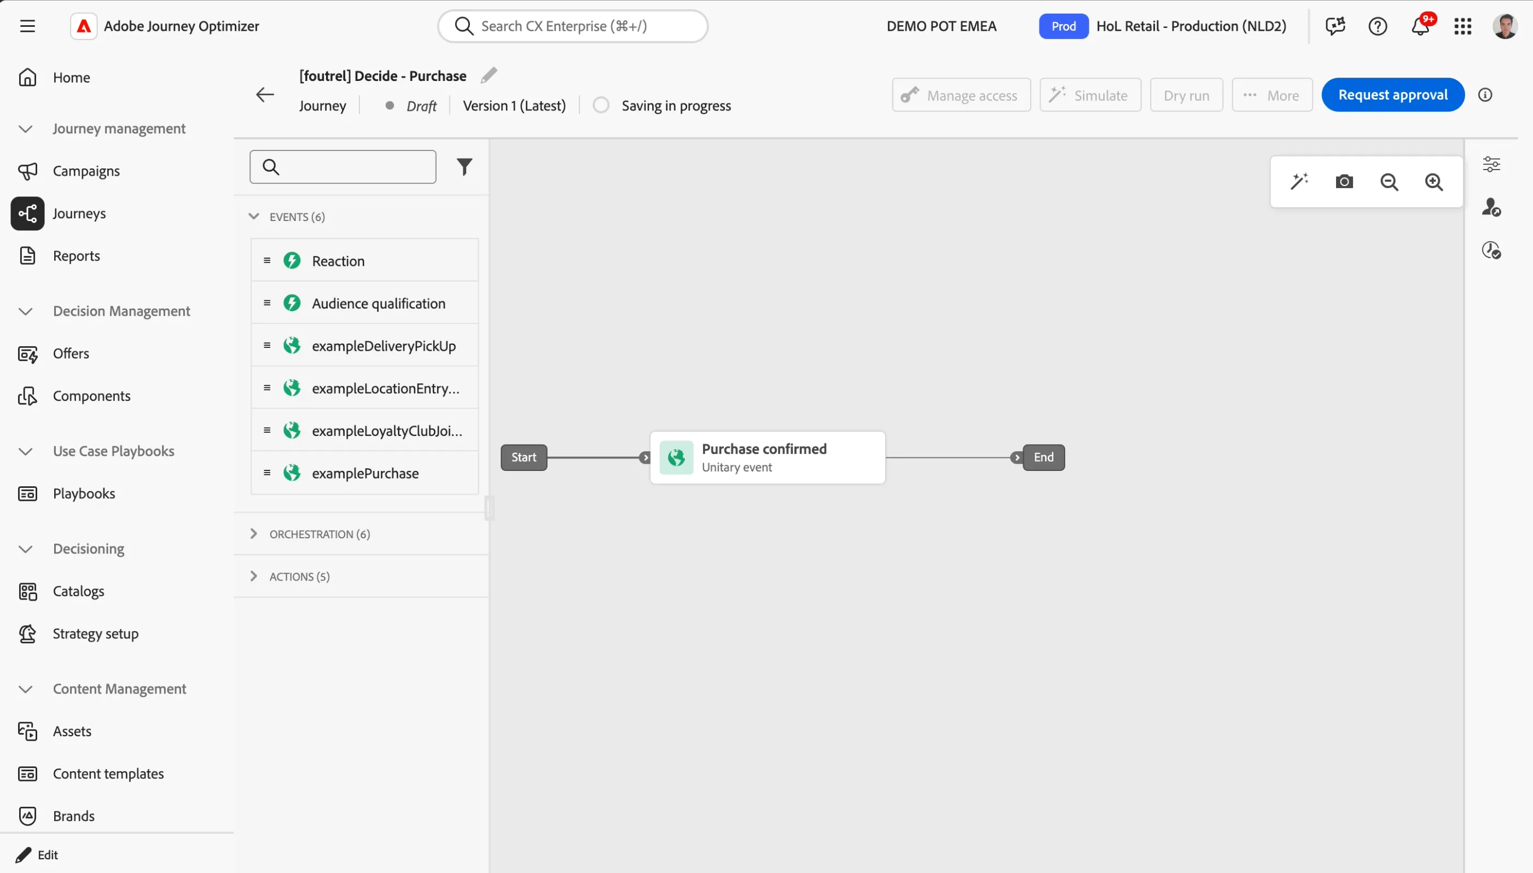Open the feedback chat icon
This screenshot has width=1533, height=873.
pyautogui.click(x=1335, y=26)
